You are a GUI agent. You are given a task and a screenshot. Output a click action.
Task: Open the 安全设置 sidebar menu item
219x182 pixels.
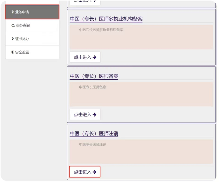pos(32,52)
